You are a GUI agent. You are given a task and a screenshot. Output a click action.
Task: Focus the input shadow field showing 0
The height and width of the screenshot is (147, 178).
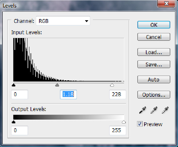[20, 94]
